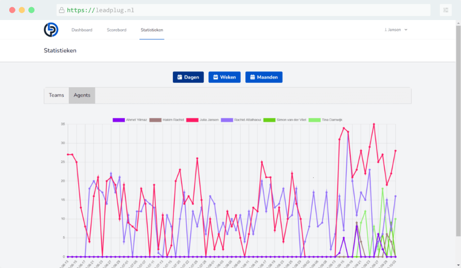
Task: Click the Rachid Altalhaoui legend color box
Action: click(227, 120)
